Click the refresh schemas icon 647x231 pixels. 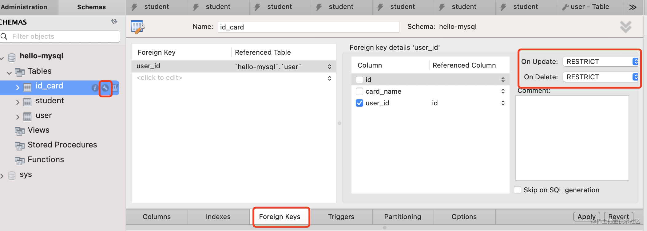point(114,22)
